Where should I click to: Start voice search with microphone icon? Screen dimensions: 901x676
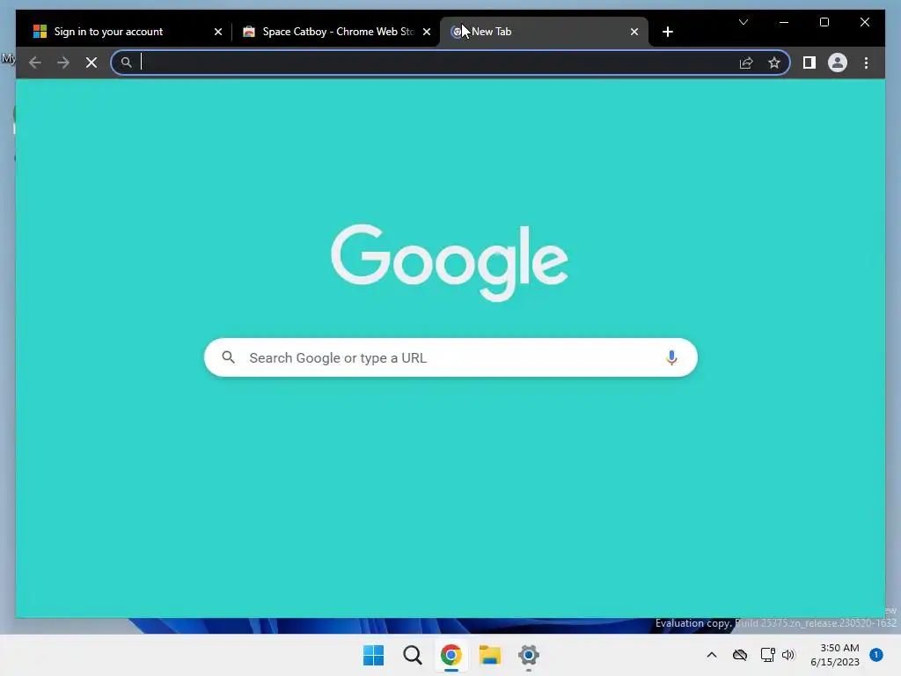pos(671,357)
